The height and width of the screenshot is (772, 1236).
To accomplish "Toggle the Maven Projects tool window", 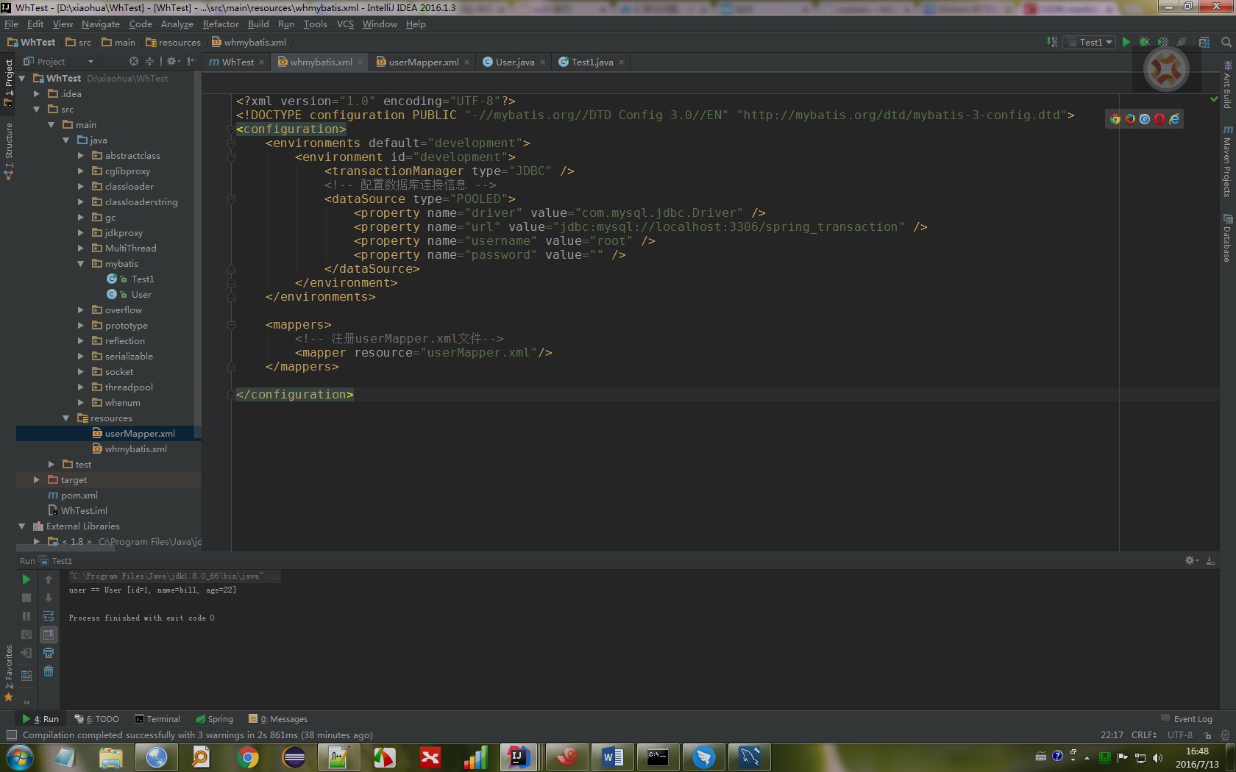I will [1227, 161].
